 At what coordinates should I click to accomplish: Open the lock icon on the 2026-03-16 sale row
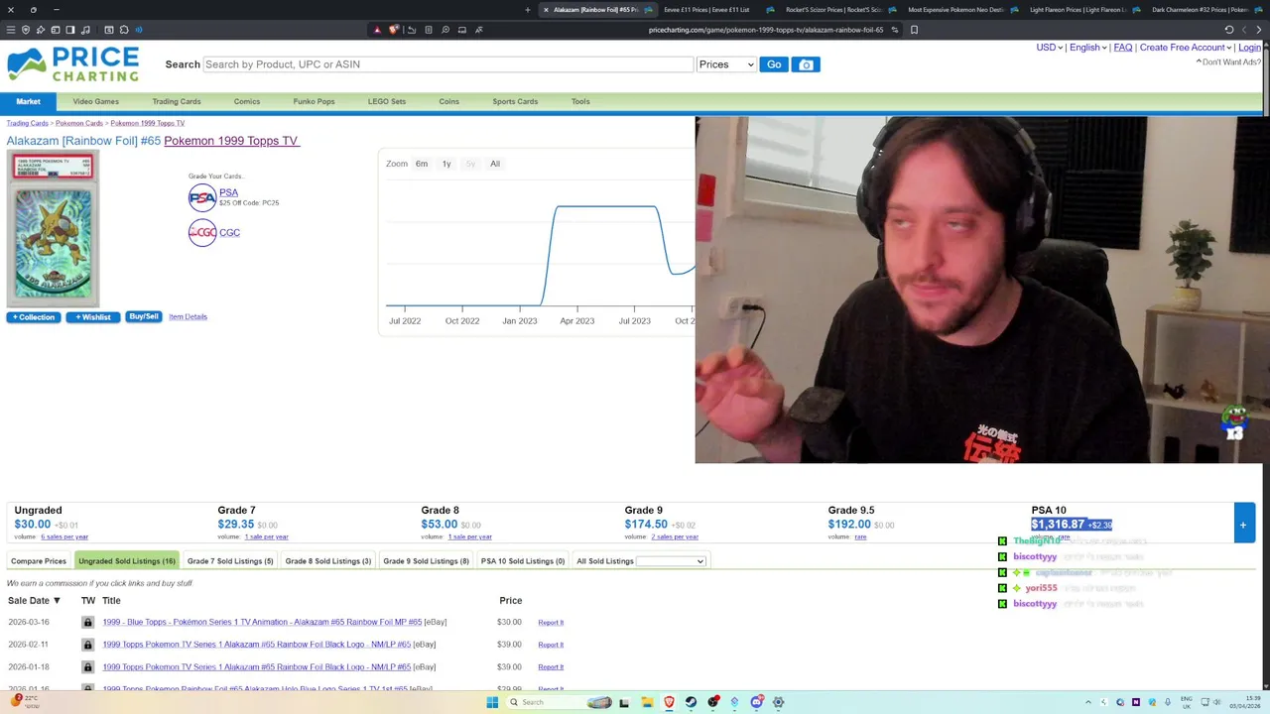87,622
